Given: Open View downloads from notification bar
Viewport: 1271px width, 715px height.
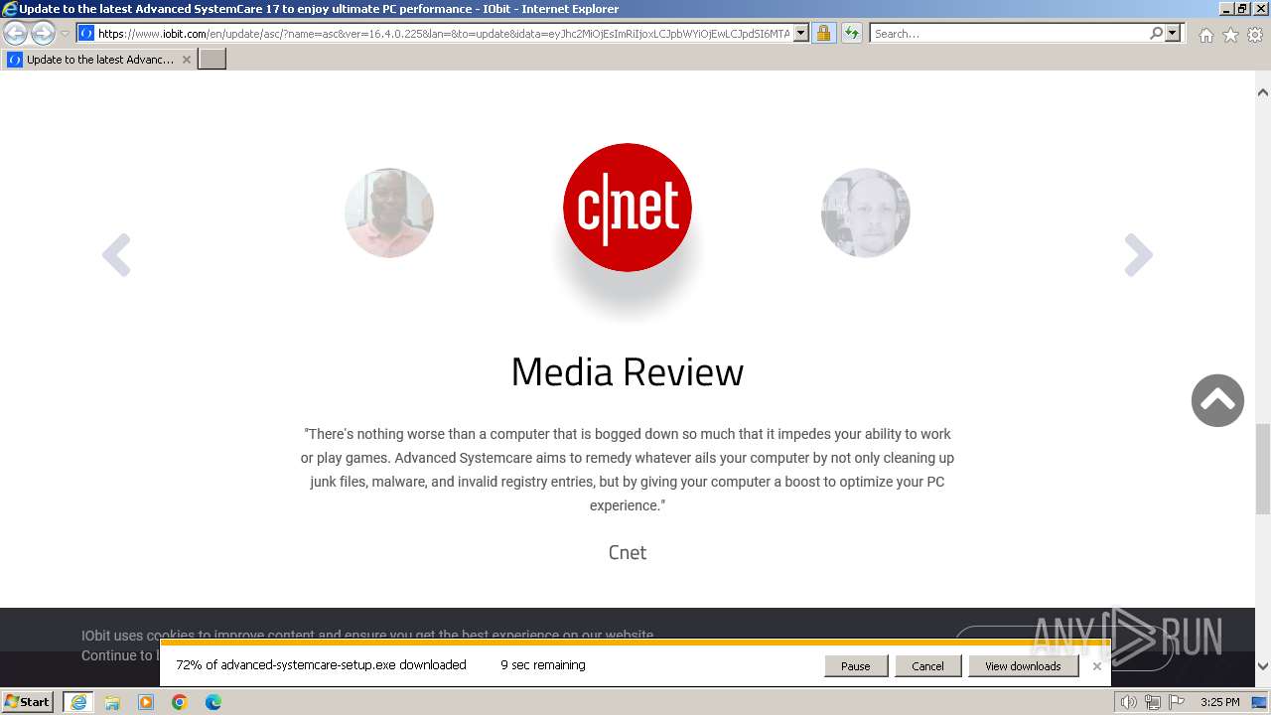Looking at the screenshot, I should tap(1023, 666).
